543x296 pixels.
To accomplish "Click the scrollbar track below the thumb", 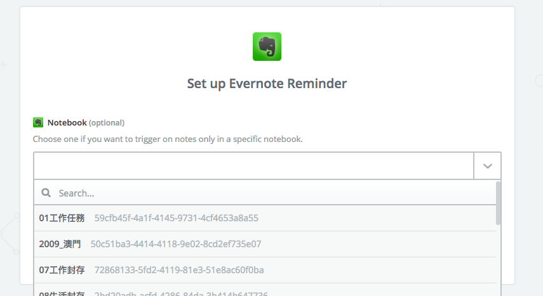I will coord(499,259).
